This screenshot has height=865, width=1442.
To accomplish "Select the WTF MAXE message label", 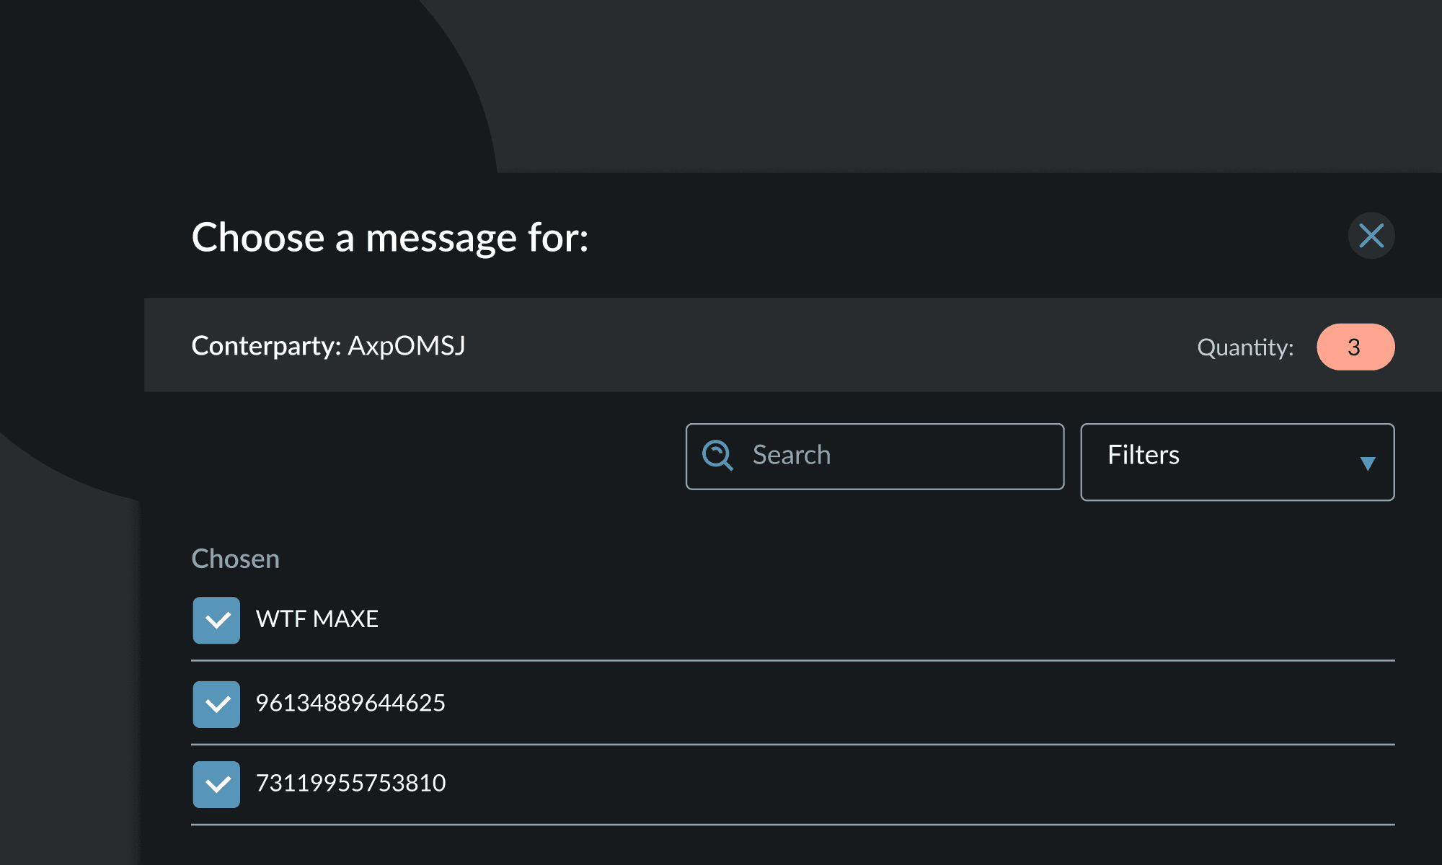I will click(x=317, y=619).
